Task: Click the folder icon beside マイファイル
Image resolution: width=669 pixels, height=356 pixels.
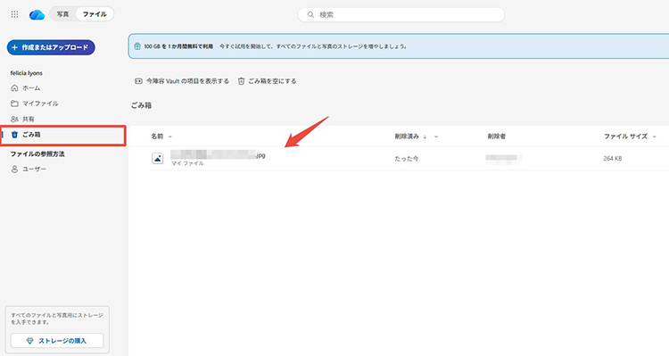Action: point(14,103)
